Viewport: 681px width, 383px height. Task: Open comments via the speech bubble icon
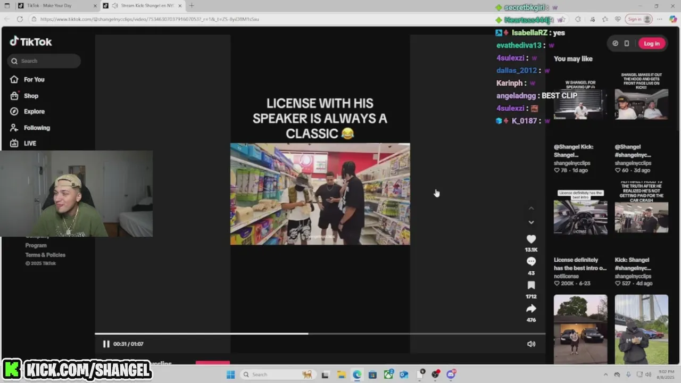[x=531, y=262]
